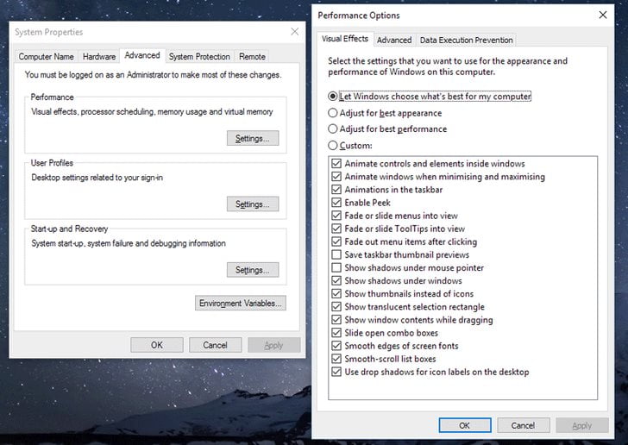Choose the Custom radio option
This screenshot has width=628, height=445.
click(x=333, y=146)
